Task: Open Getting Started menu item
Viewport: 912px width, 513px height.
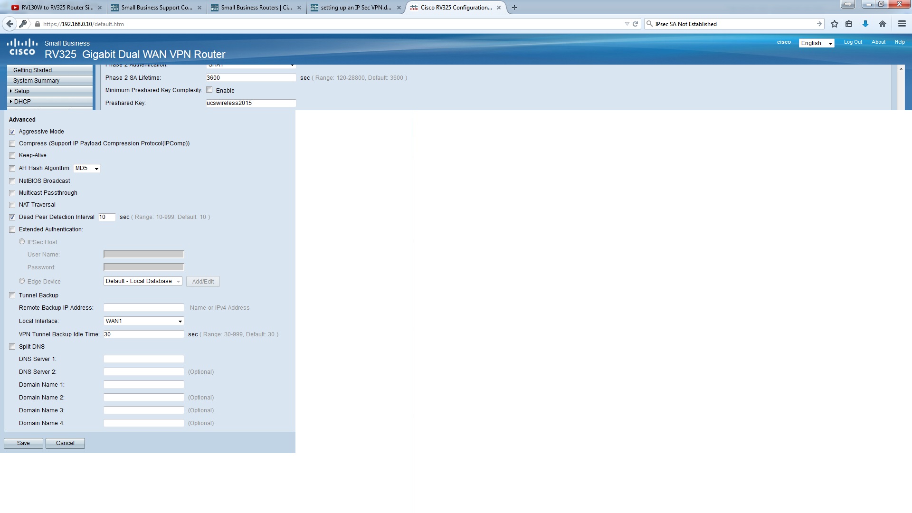Action: tap(50, 70)
